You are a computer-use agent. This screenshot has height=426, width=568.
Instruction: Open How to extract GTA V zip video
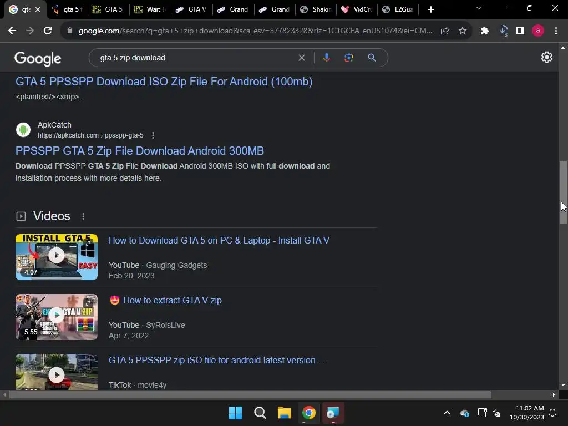click(x=173, y=300)
